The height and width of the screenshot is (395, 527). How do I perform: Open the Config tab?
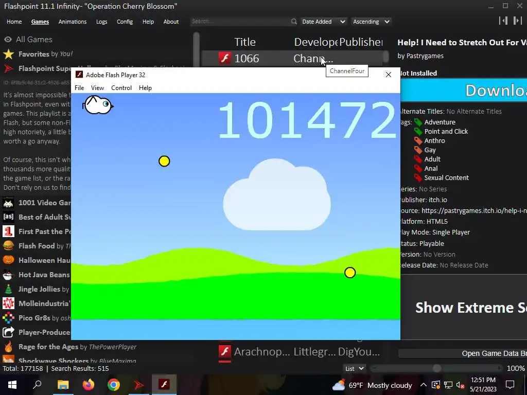125,22
